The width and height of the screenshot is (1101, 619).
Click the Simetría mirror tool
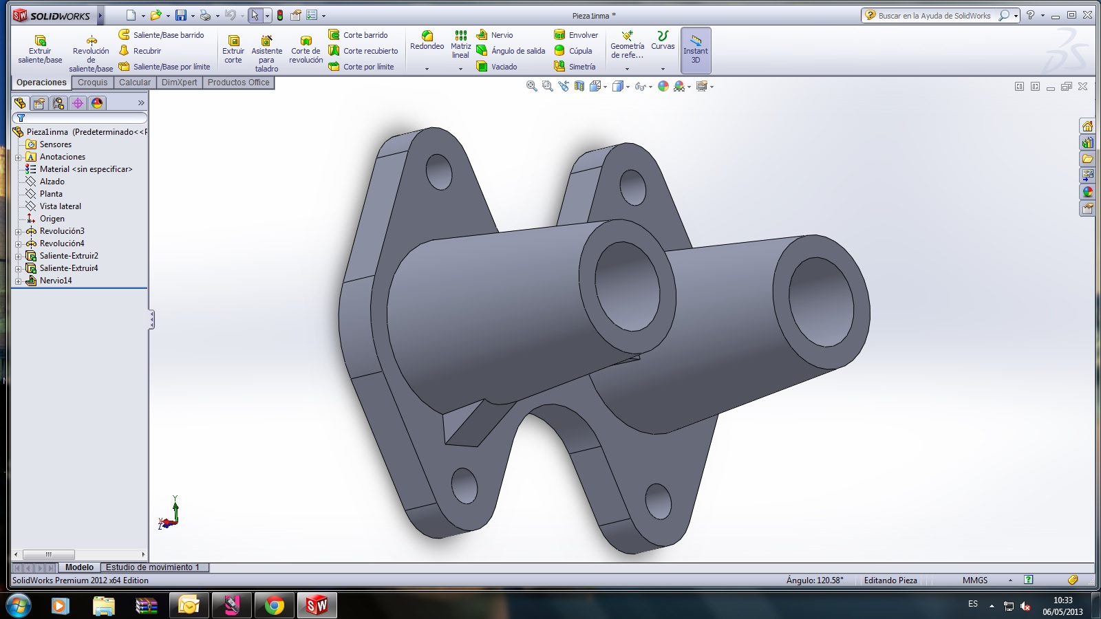point(575,67)
